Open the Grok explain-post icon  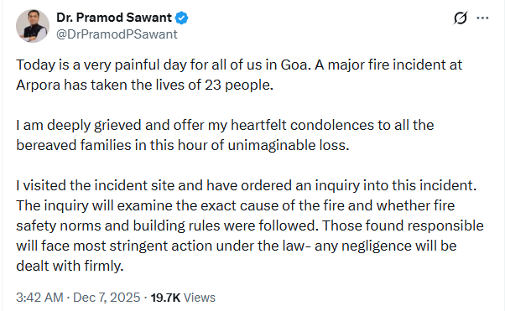point(461,18)
